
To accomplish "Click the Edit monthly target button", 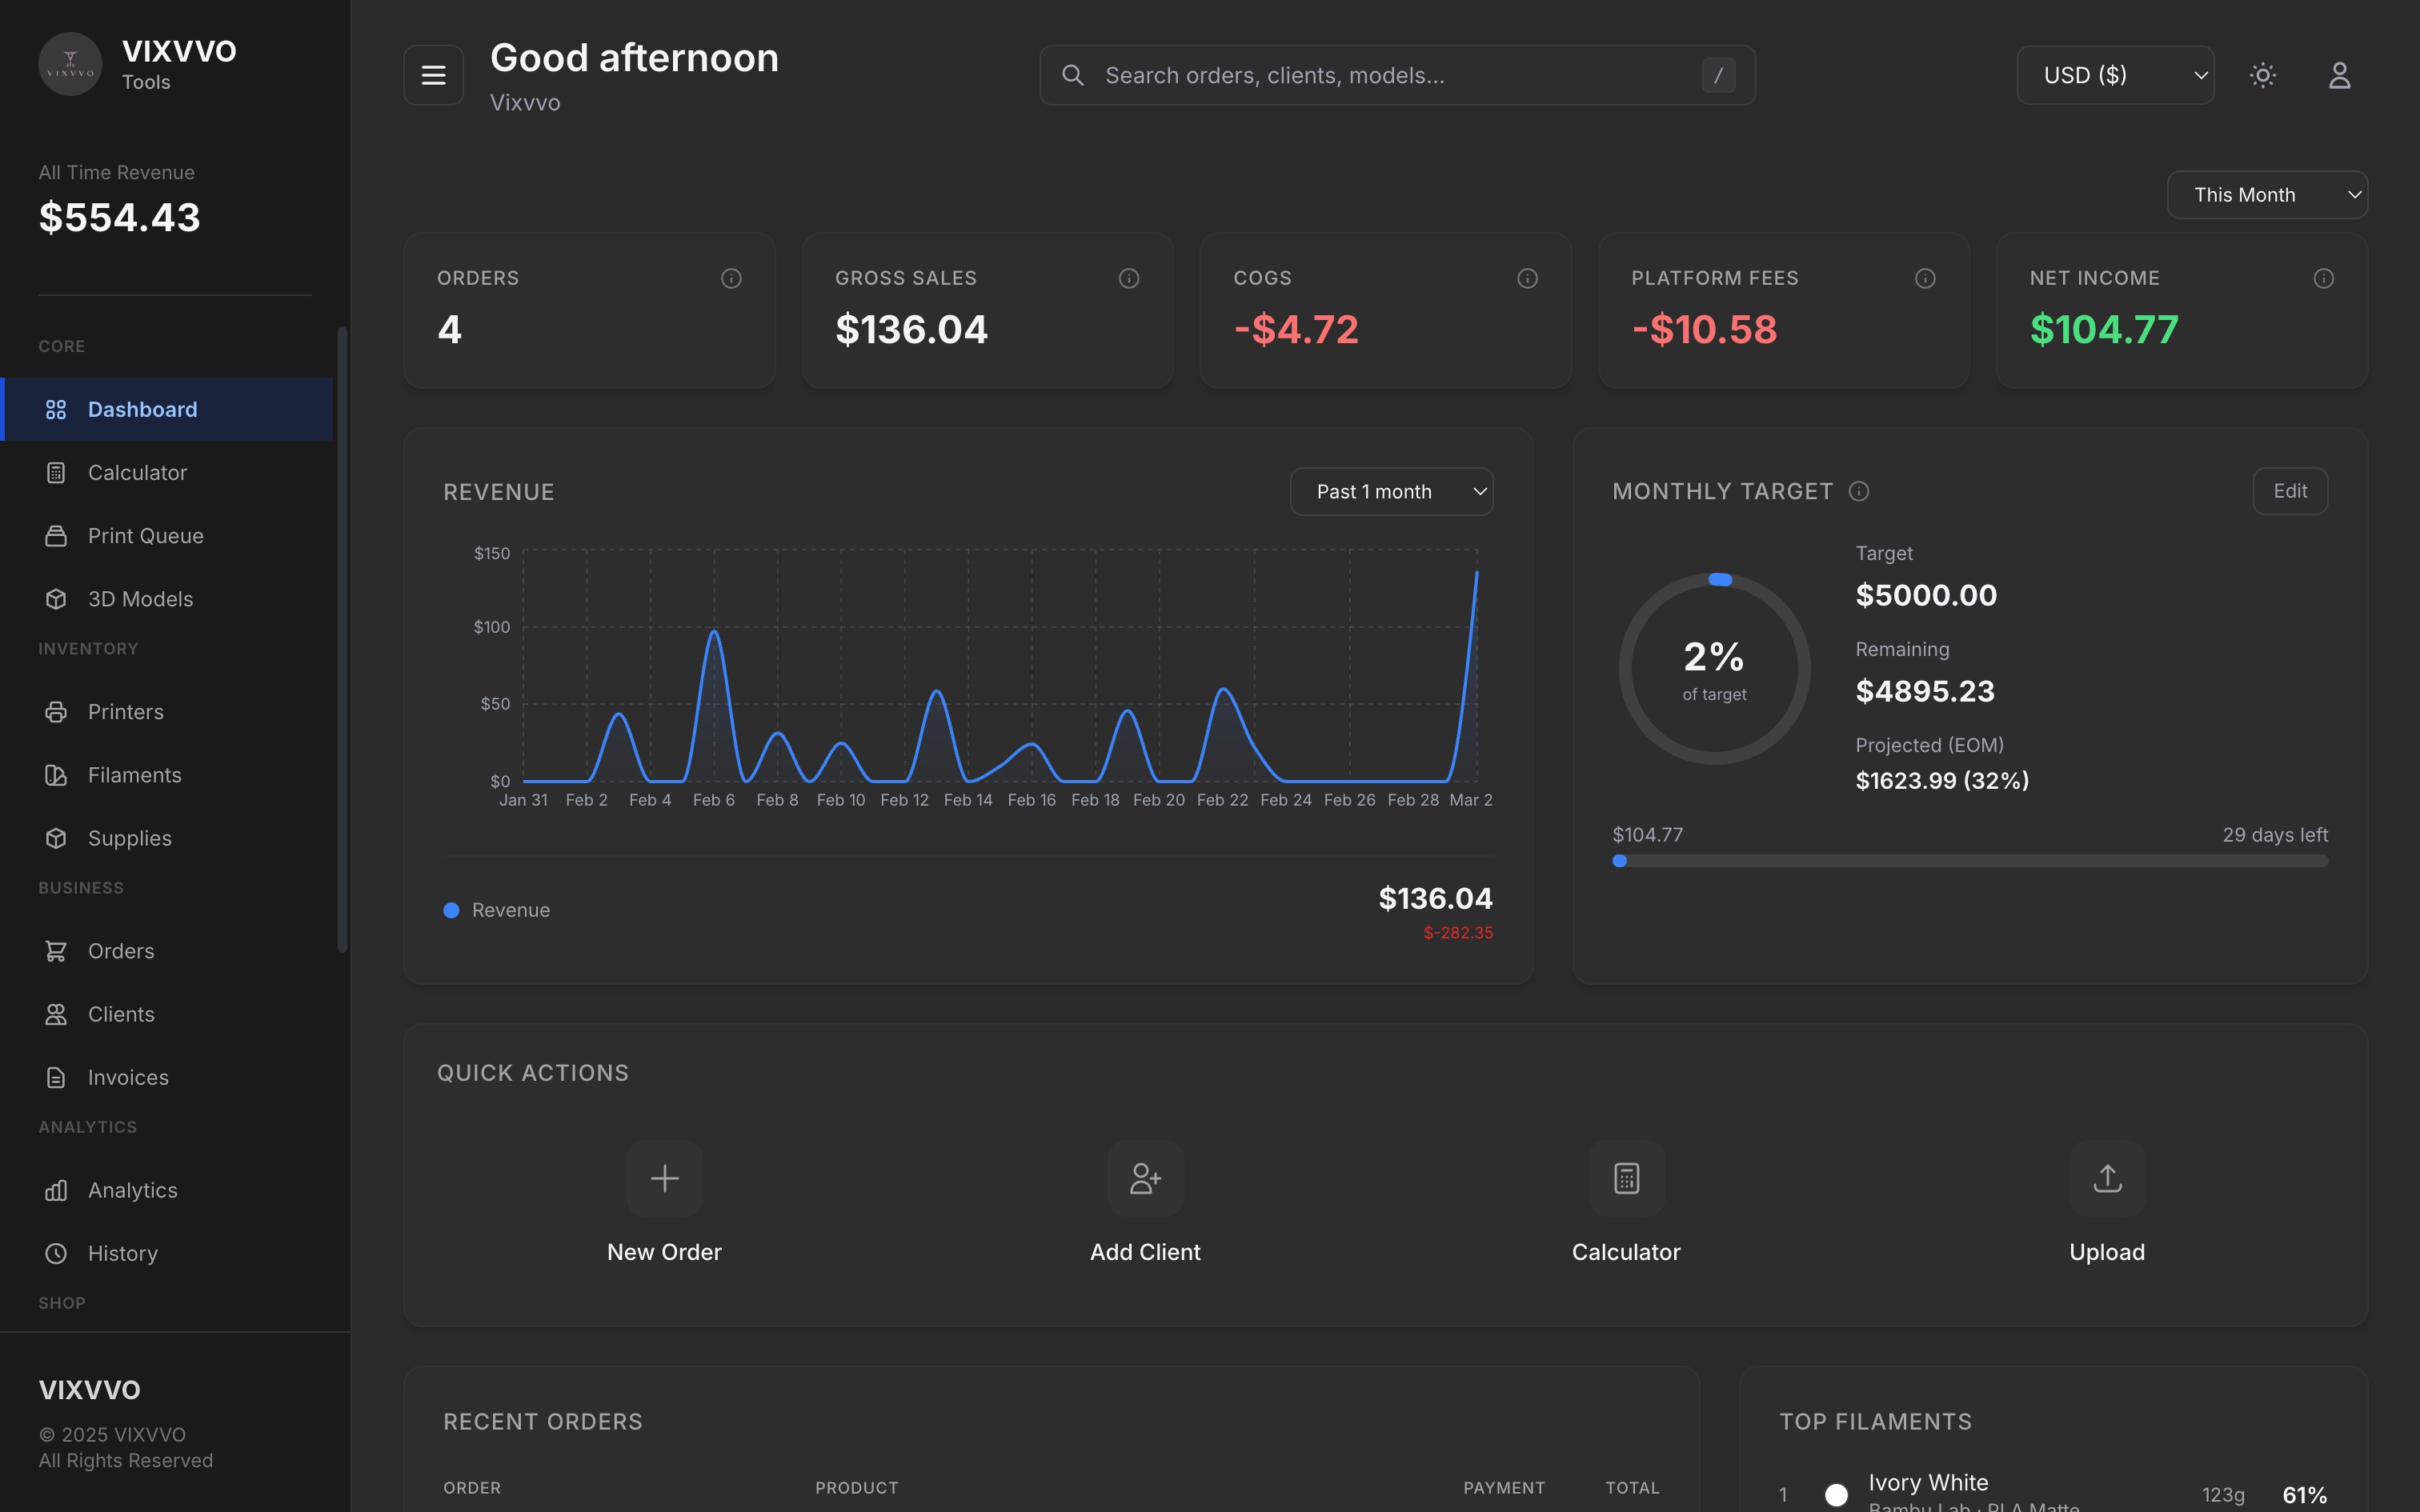I will [x=2289, y=491].
